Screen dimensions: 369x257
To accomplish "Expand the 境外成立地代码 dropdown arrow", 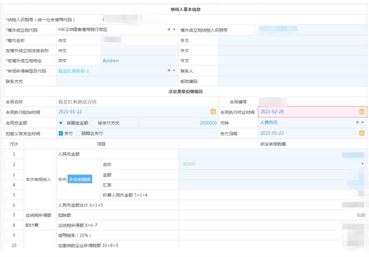I will pos(174,30).
